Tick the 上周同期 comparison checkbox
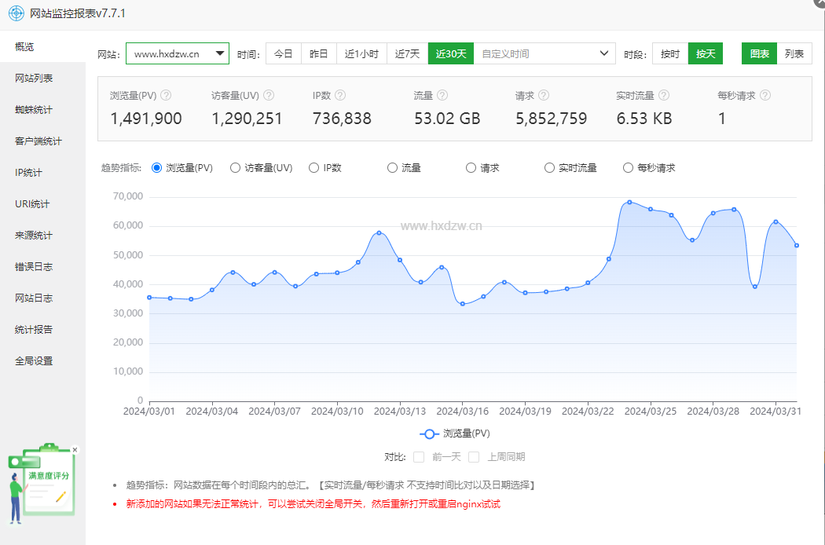The width and height of the screenshot is (825, 545). coord(474,456)
